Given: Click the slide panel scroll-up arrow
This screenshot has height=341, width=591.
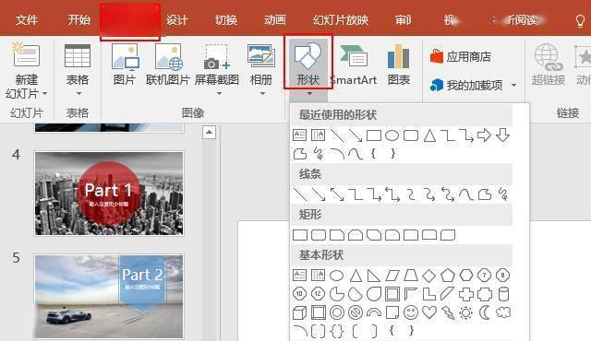Looking at the screenshot, I should [210, 133].
